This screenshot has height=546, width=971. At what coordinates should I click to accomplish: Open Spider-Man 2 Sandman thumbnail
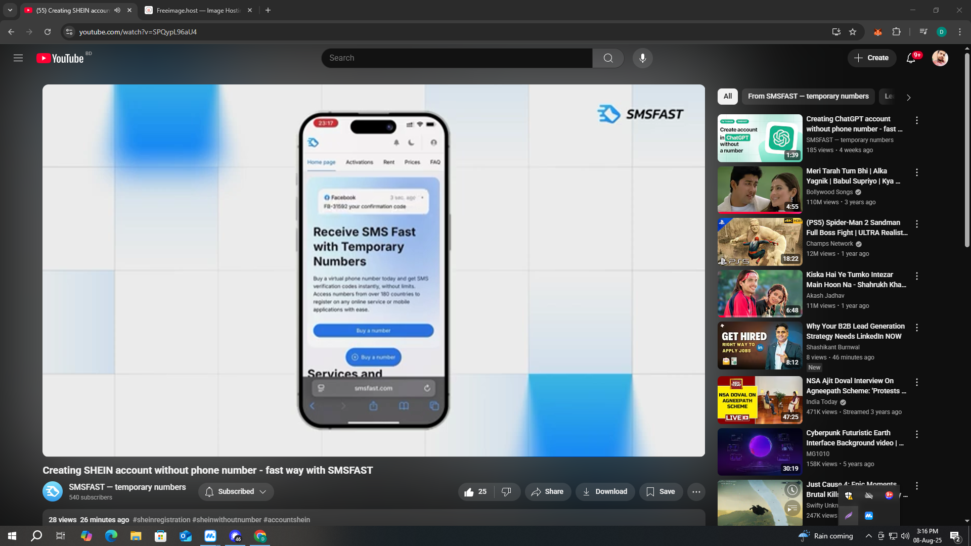[x=760, y=242]
